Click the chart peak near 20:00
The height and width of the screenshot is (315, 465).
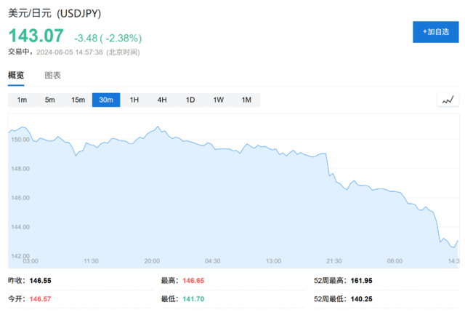pyautogui.click(x=158, y=127)
